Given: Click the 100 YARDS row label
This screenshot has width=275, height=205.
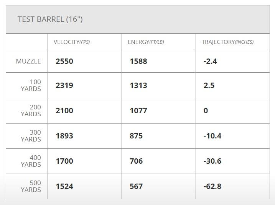Looking at the screenshot, I should 31,85.
